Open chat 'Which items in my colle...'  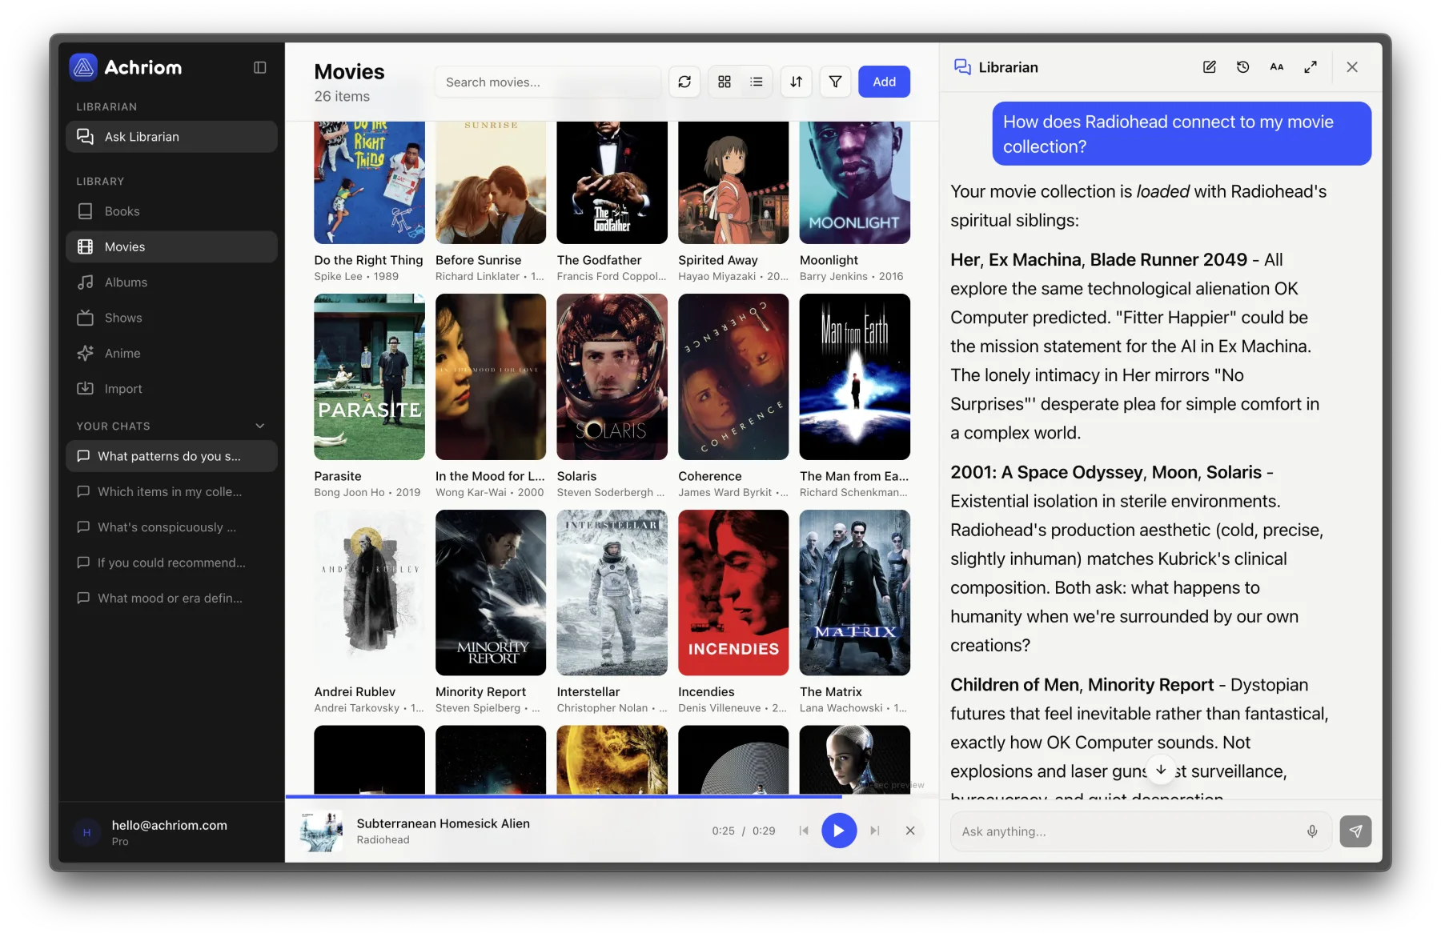(x=171, y=491)
